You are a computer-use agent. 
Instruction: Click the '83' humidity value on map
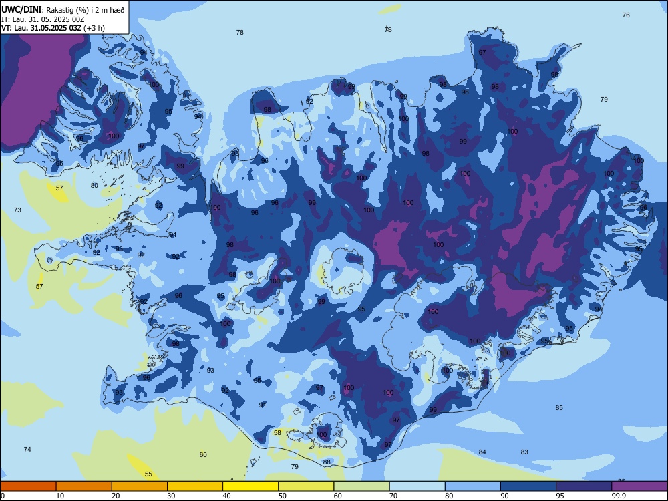524,452
